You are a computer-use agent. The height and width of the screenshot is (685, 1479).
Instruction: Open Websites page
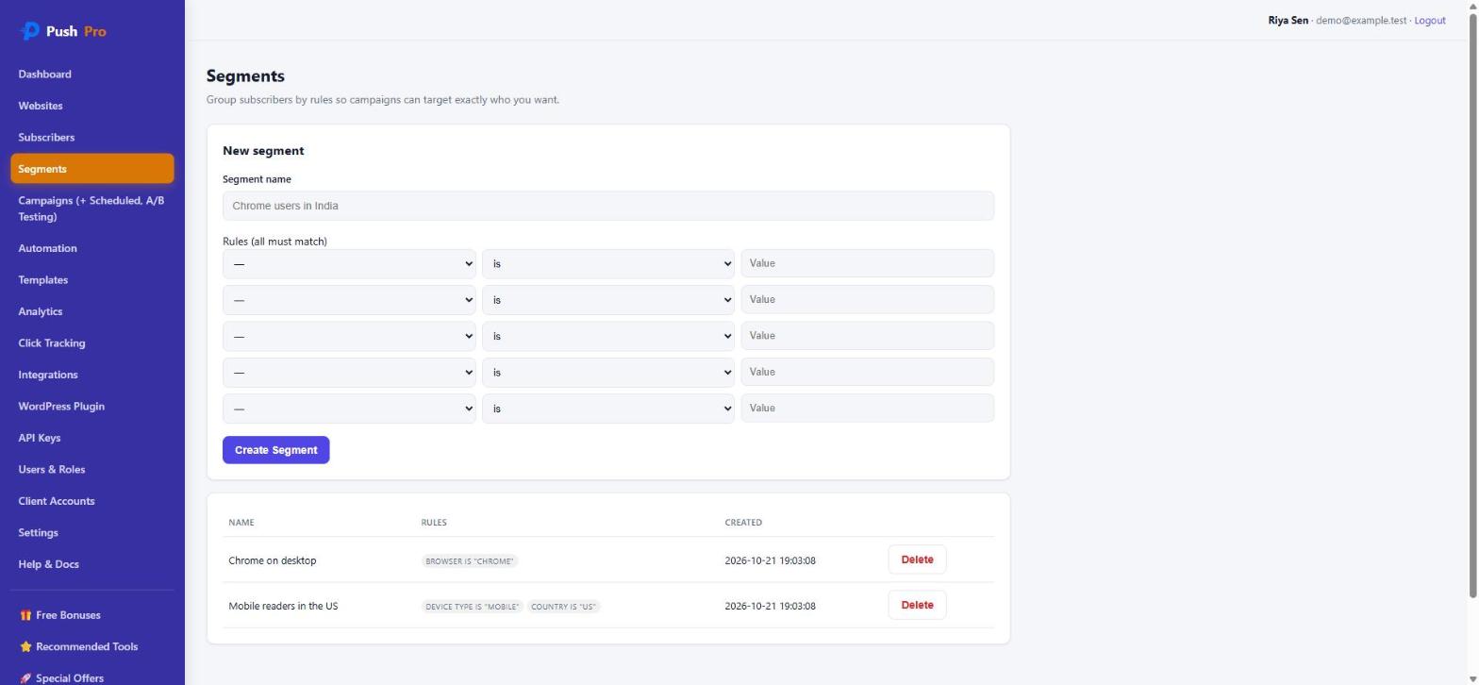92,106
